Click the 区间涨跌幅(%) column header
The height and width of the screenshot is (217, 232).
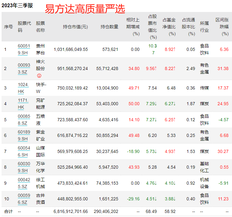222,27
